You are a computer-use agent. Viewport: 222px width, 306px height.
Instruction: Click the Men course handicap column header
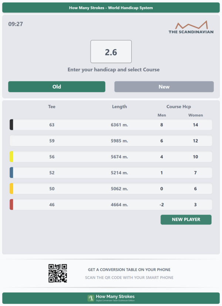pyautogui.click(x=162, y=115)
